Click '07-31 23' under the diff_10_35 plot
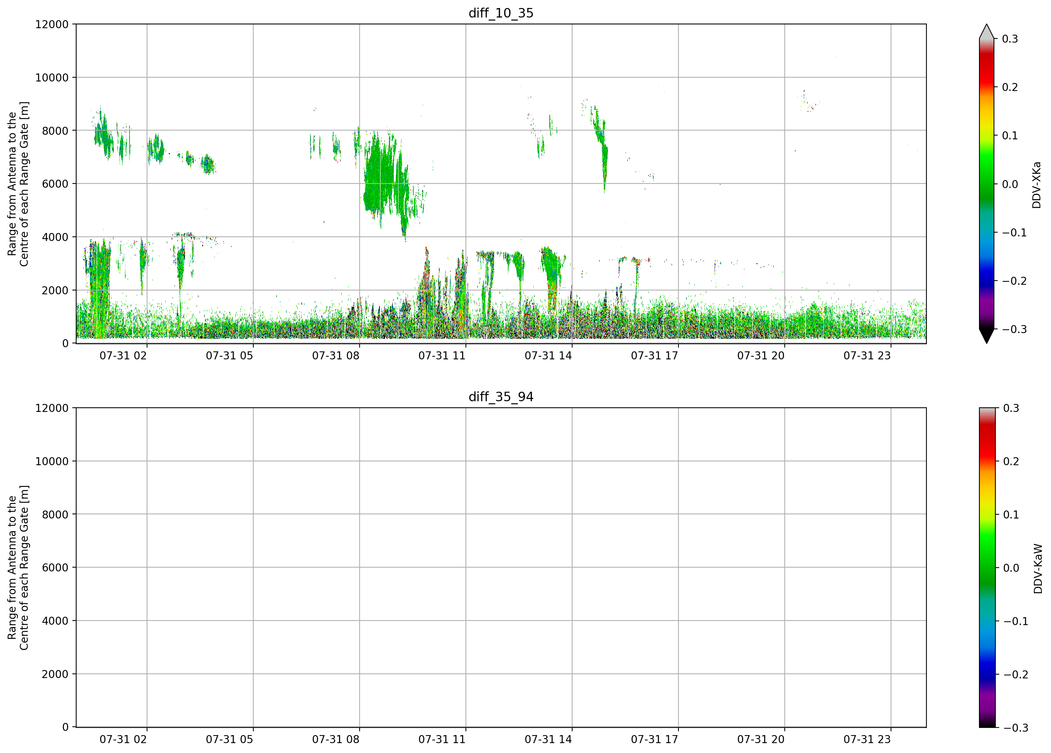 click(x=867, y=356)
